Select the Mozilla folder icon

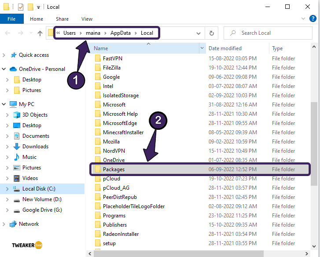point(98,142)
